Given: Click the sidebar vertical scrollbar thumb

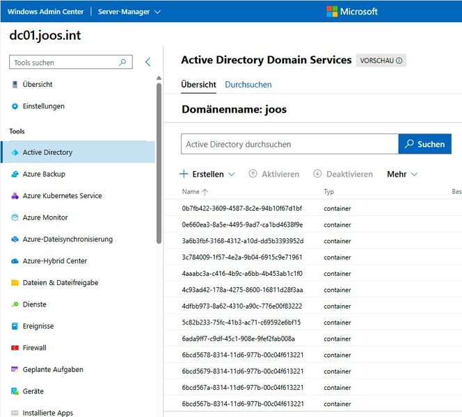Looking at the screenshot, I should [159, 163].
